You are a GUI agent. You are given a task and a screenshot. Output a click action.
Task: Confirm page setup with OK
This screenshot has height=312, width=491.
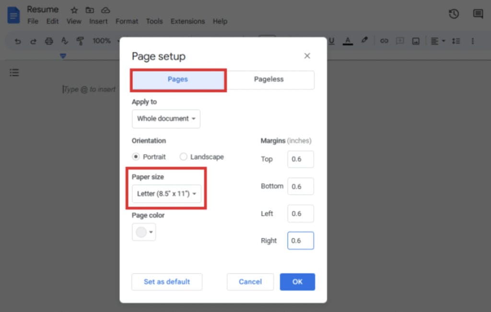pos(297,282)
